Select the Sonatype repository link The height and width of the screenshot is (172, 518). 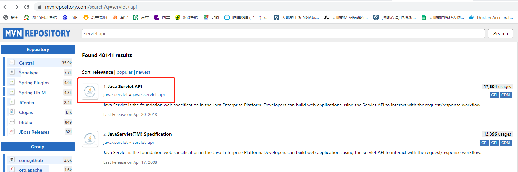[x=29, y=73]
